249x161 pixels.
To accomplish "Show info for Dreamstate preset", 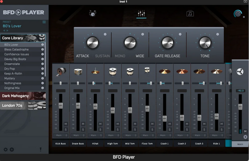I will (42, 64).
